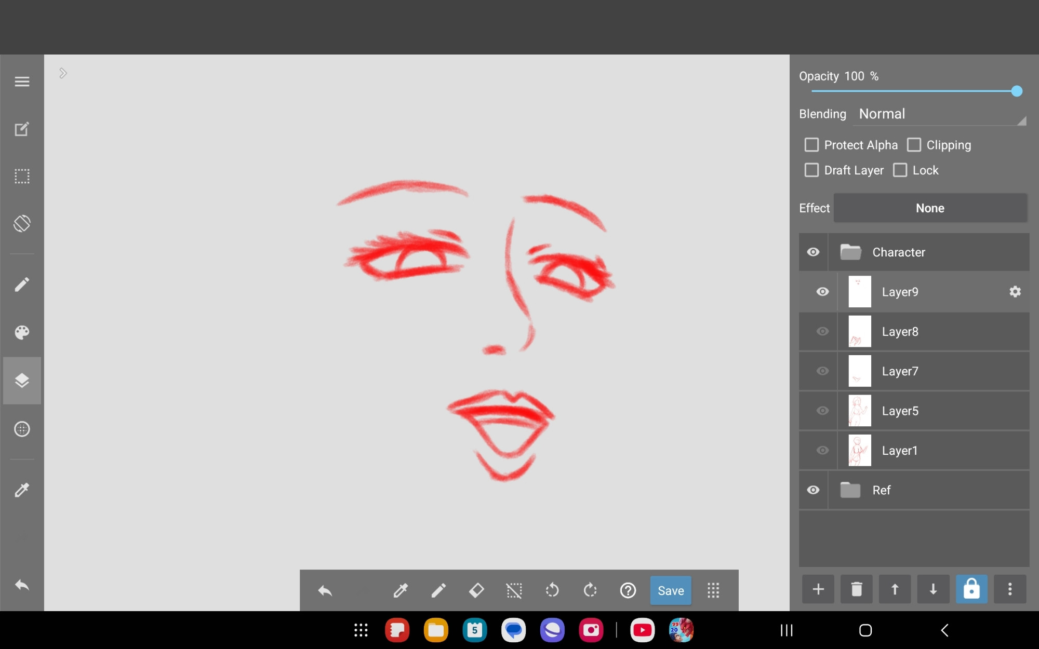Launch YouTube from the taskbar
The width and height of the screenshot is (1039, 649).
(x=643, y=630)
